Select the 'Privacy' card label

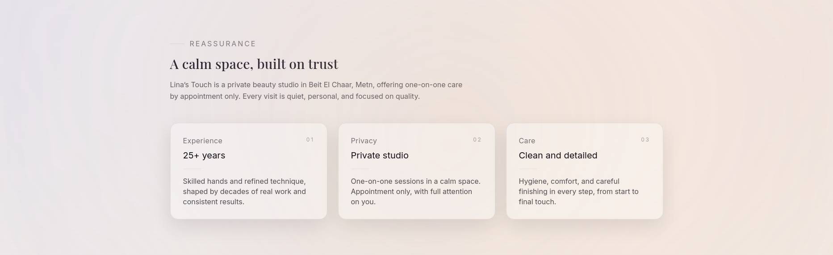[x=364, y=141]
